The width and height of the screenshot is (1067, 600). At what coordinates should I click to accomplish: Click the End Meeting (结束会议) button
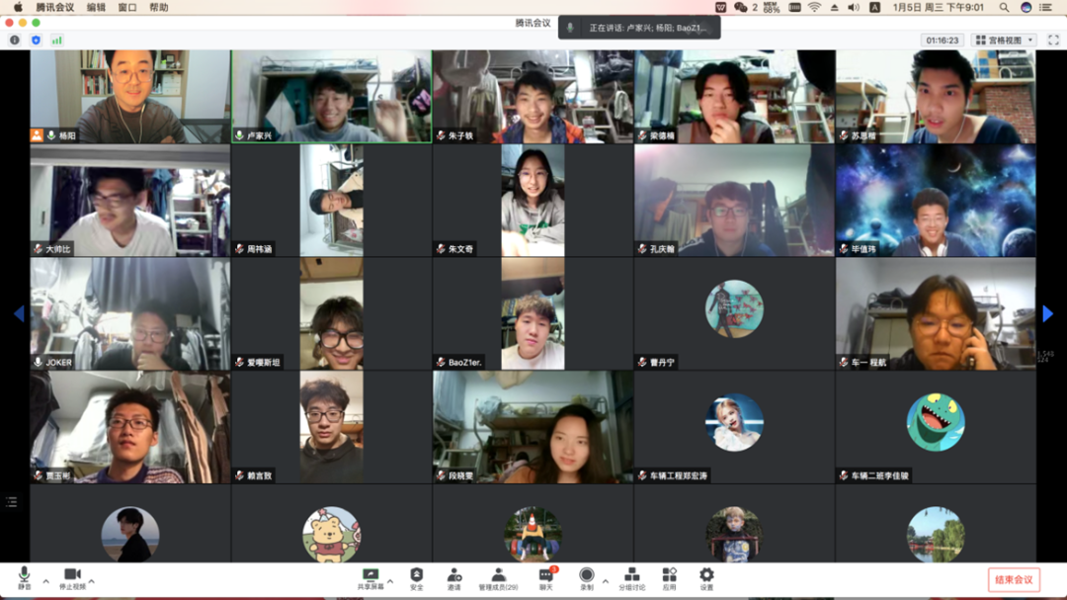(1014, 579)
